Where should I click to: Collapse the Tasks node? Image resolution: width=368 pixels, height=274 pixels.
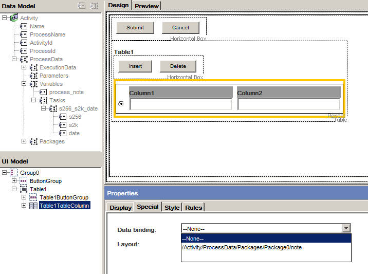tap(33, 100)
